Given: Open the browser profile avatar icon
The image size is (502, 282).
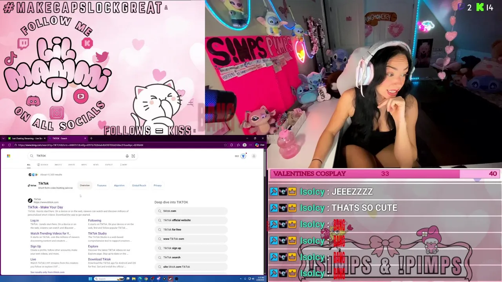Looking at the screenshot, I should (244, 145).
